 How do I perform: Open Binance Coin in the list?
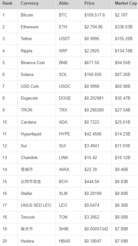tap(32, 63)
